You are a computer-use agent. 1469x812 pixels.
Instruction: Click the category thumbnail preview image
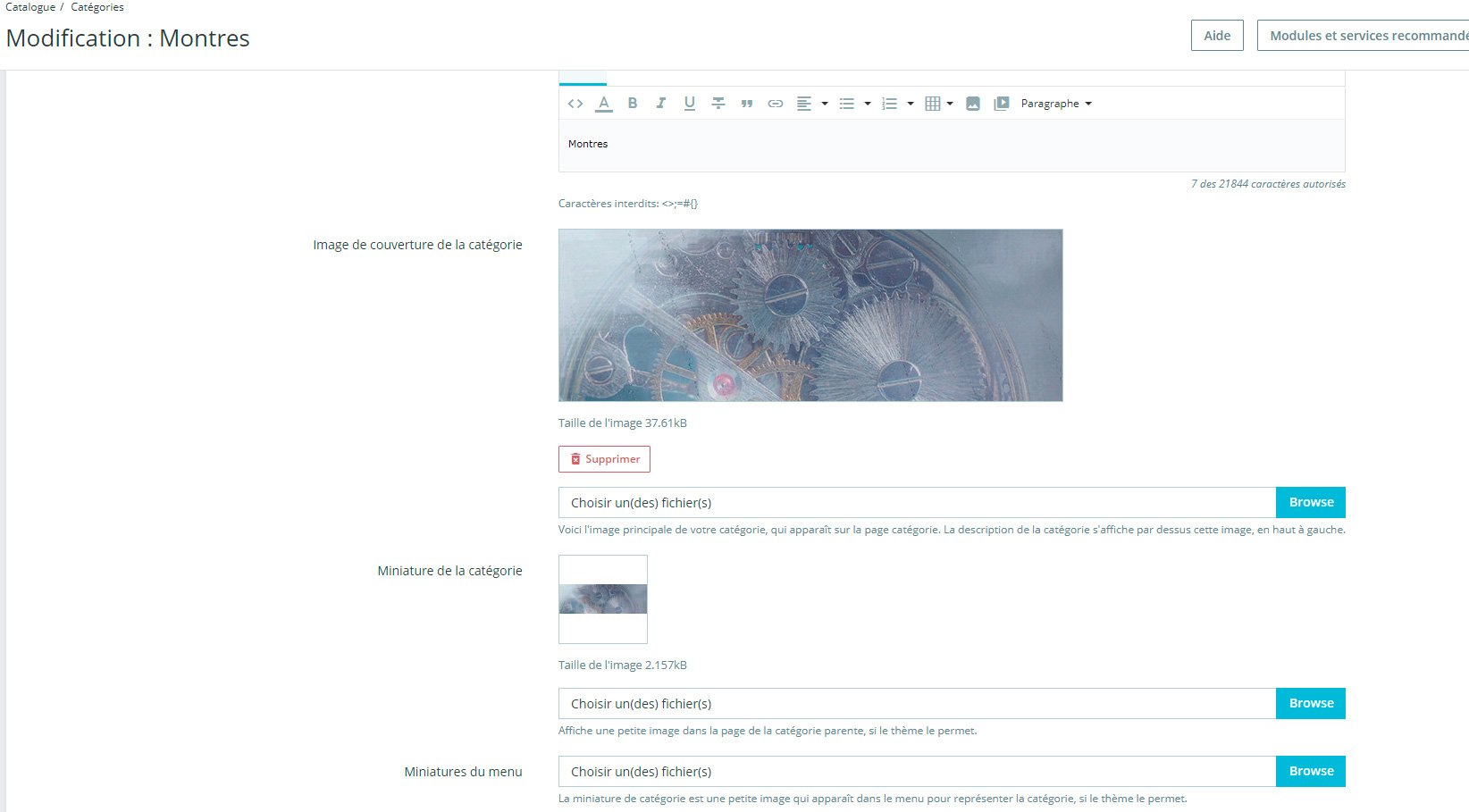603,599
